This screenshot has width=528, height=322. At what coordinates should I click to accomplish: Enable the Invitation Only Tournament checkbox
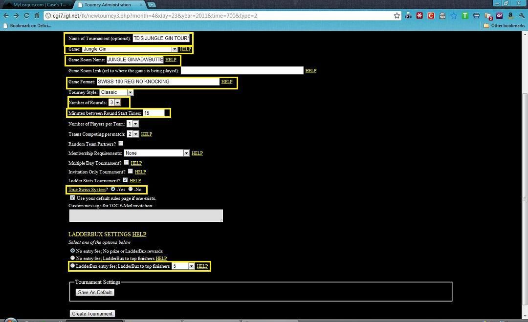(131, 171)
